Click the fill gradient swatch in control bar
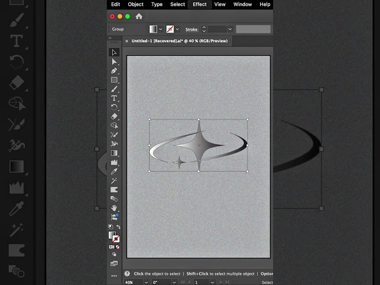Screen dimensions: 380x285 [x=153, y=29]
